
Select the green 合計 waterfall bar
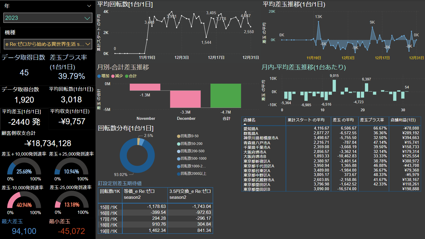click(x=226, y=96)
